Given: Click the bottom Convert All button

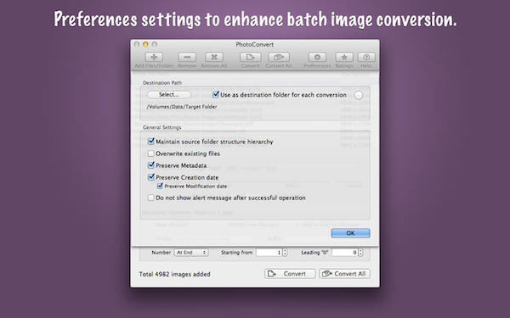Looking at the screenshot, I should coord(345,274).
